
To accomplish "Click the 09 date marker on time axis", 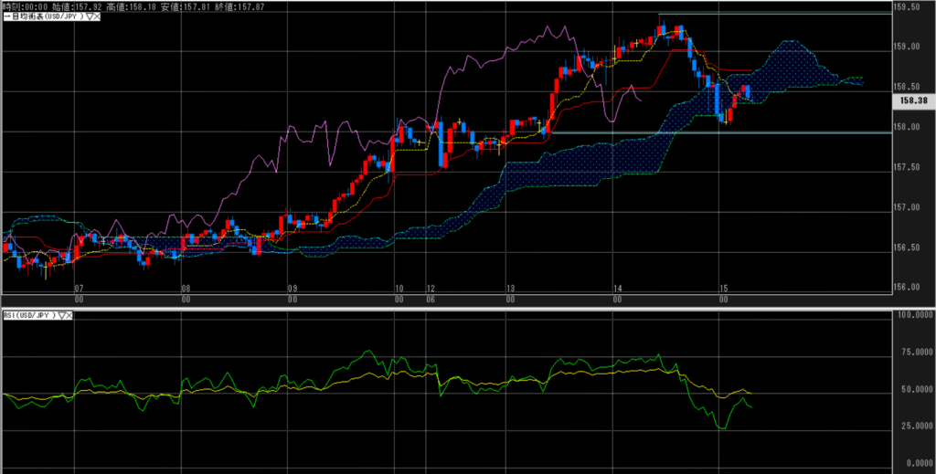I will pos(292,288).
